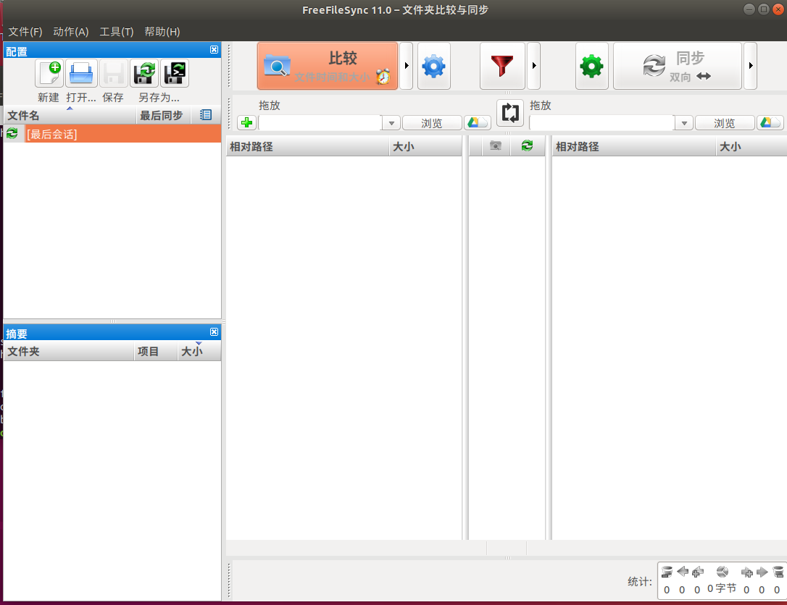Click the 同步 synchronize button

pos(677,66)
